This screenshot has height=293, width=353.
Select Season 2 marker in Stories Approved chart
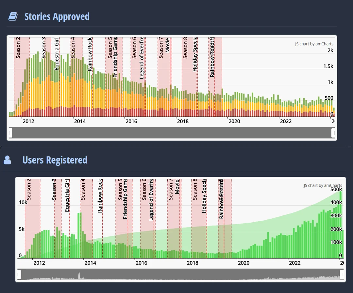tap(18, 48)
